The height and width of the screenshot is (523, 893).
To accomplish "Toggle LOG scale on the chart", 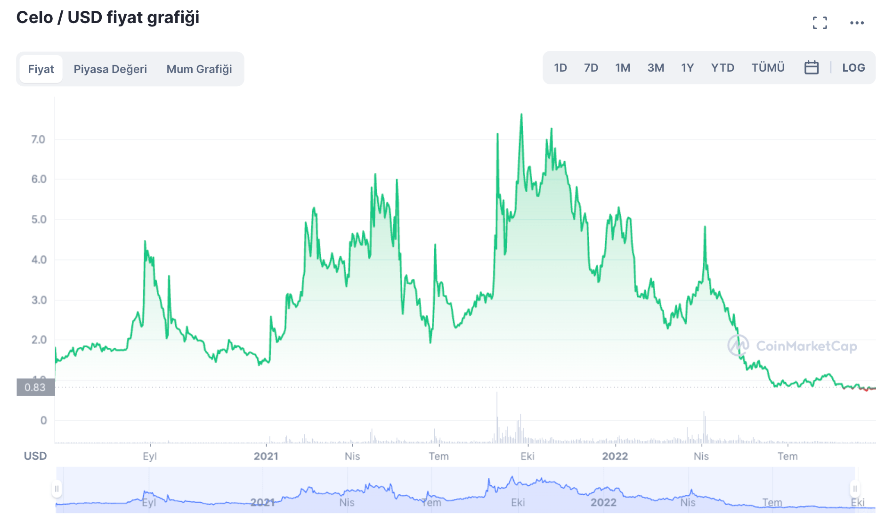I will pyautogui.click(x=853, y=68).
